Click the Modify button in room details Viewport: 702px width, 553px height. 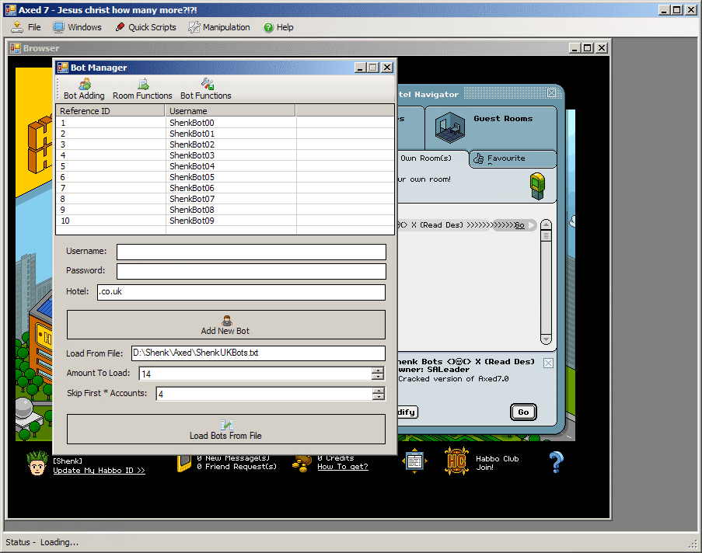click(407, 412)
